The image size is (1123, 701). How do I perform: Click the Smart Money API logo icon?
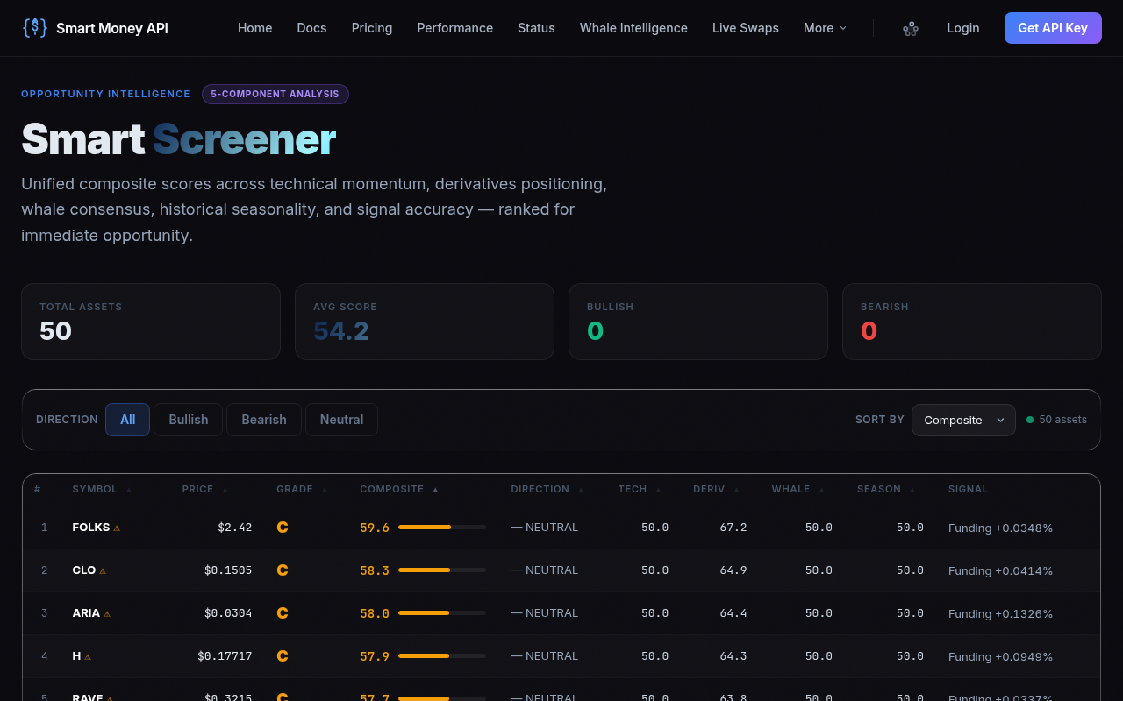34,28
